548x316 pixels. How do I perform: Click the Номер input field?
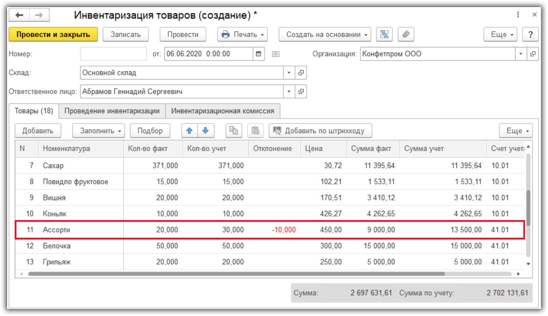coord(113,54)
